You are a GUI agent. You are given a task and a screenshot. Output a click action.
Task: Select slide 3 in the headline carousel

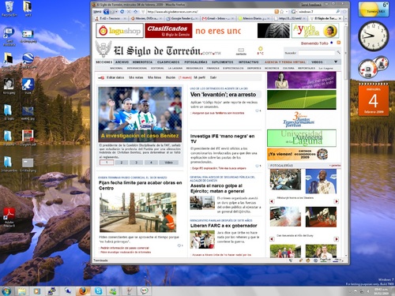tap(136, 163)
